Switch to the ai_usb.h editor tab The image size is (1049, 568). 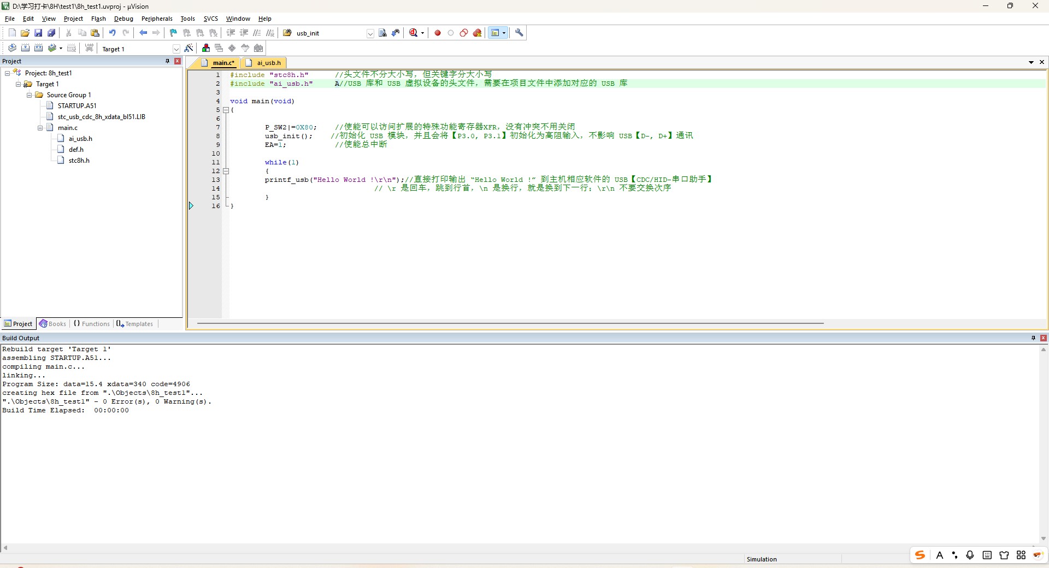(x=263, y=63)
